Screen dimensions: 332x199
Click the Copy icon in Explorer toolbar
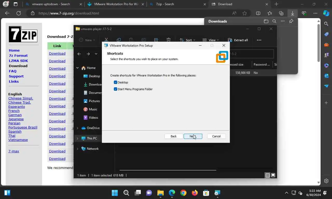point(119,40)
